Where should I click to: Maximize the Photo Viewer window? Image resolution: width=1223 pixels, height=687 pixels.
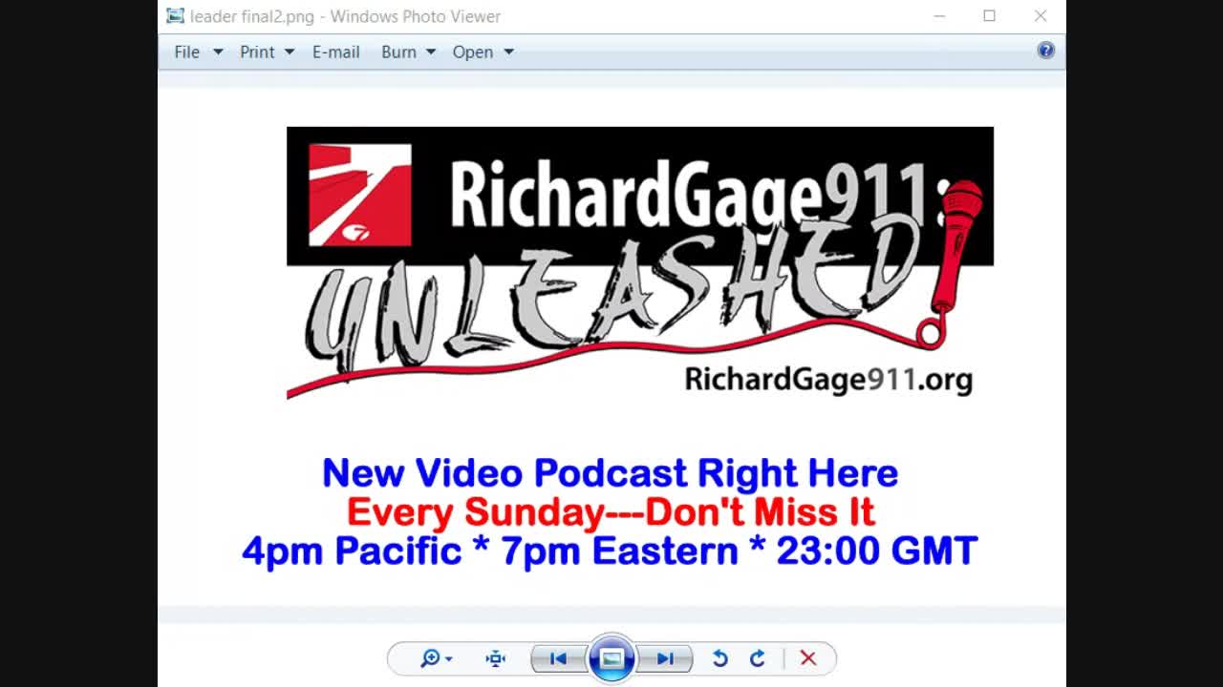(990, 16)
